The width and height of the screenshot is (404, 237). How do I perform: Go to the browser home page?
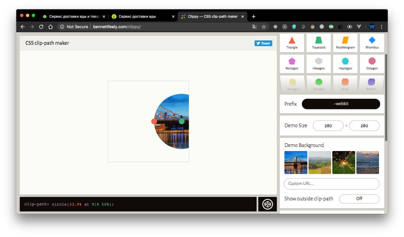(x=50, y=27)
